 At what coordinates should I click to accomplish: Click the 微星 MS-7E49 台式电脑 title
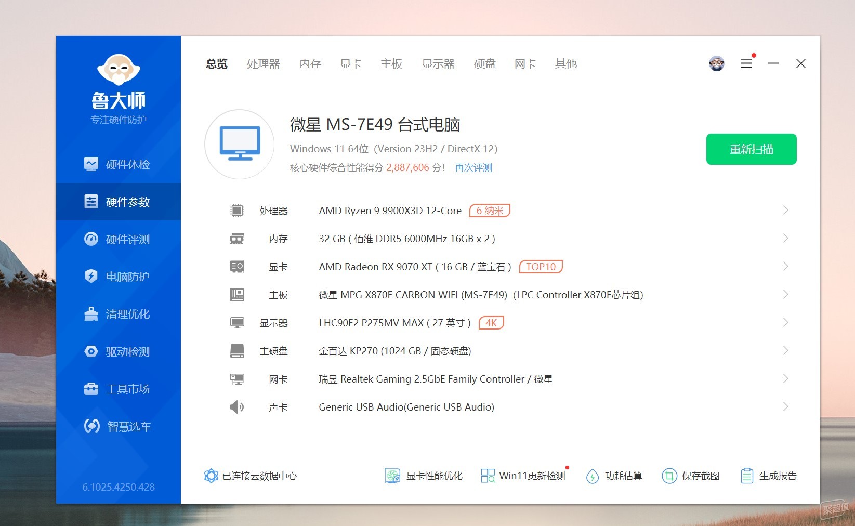point(375,125)
